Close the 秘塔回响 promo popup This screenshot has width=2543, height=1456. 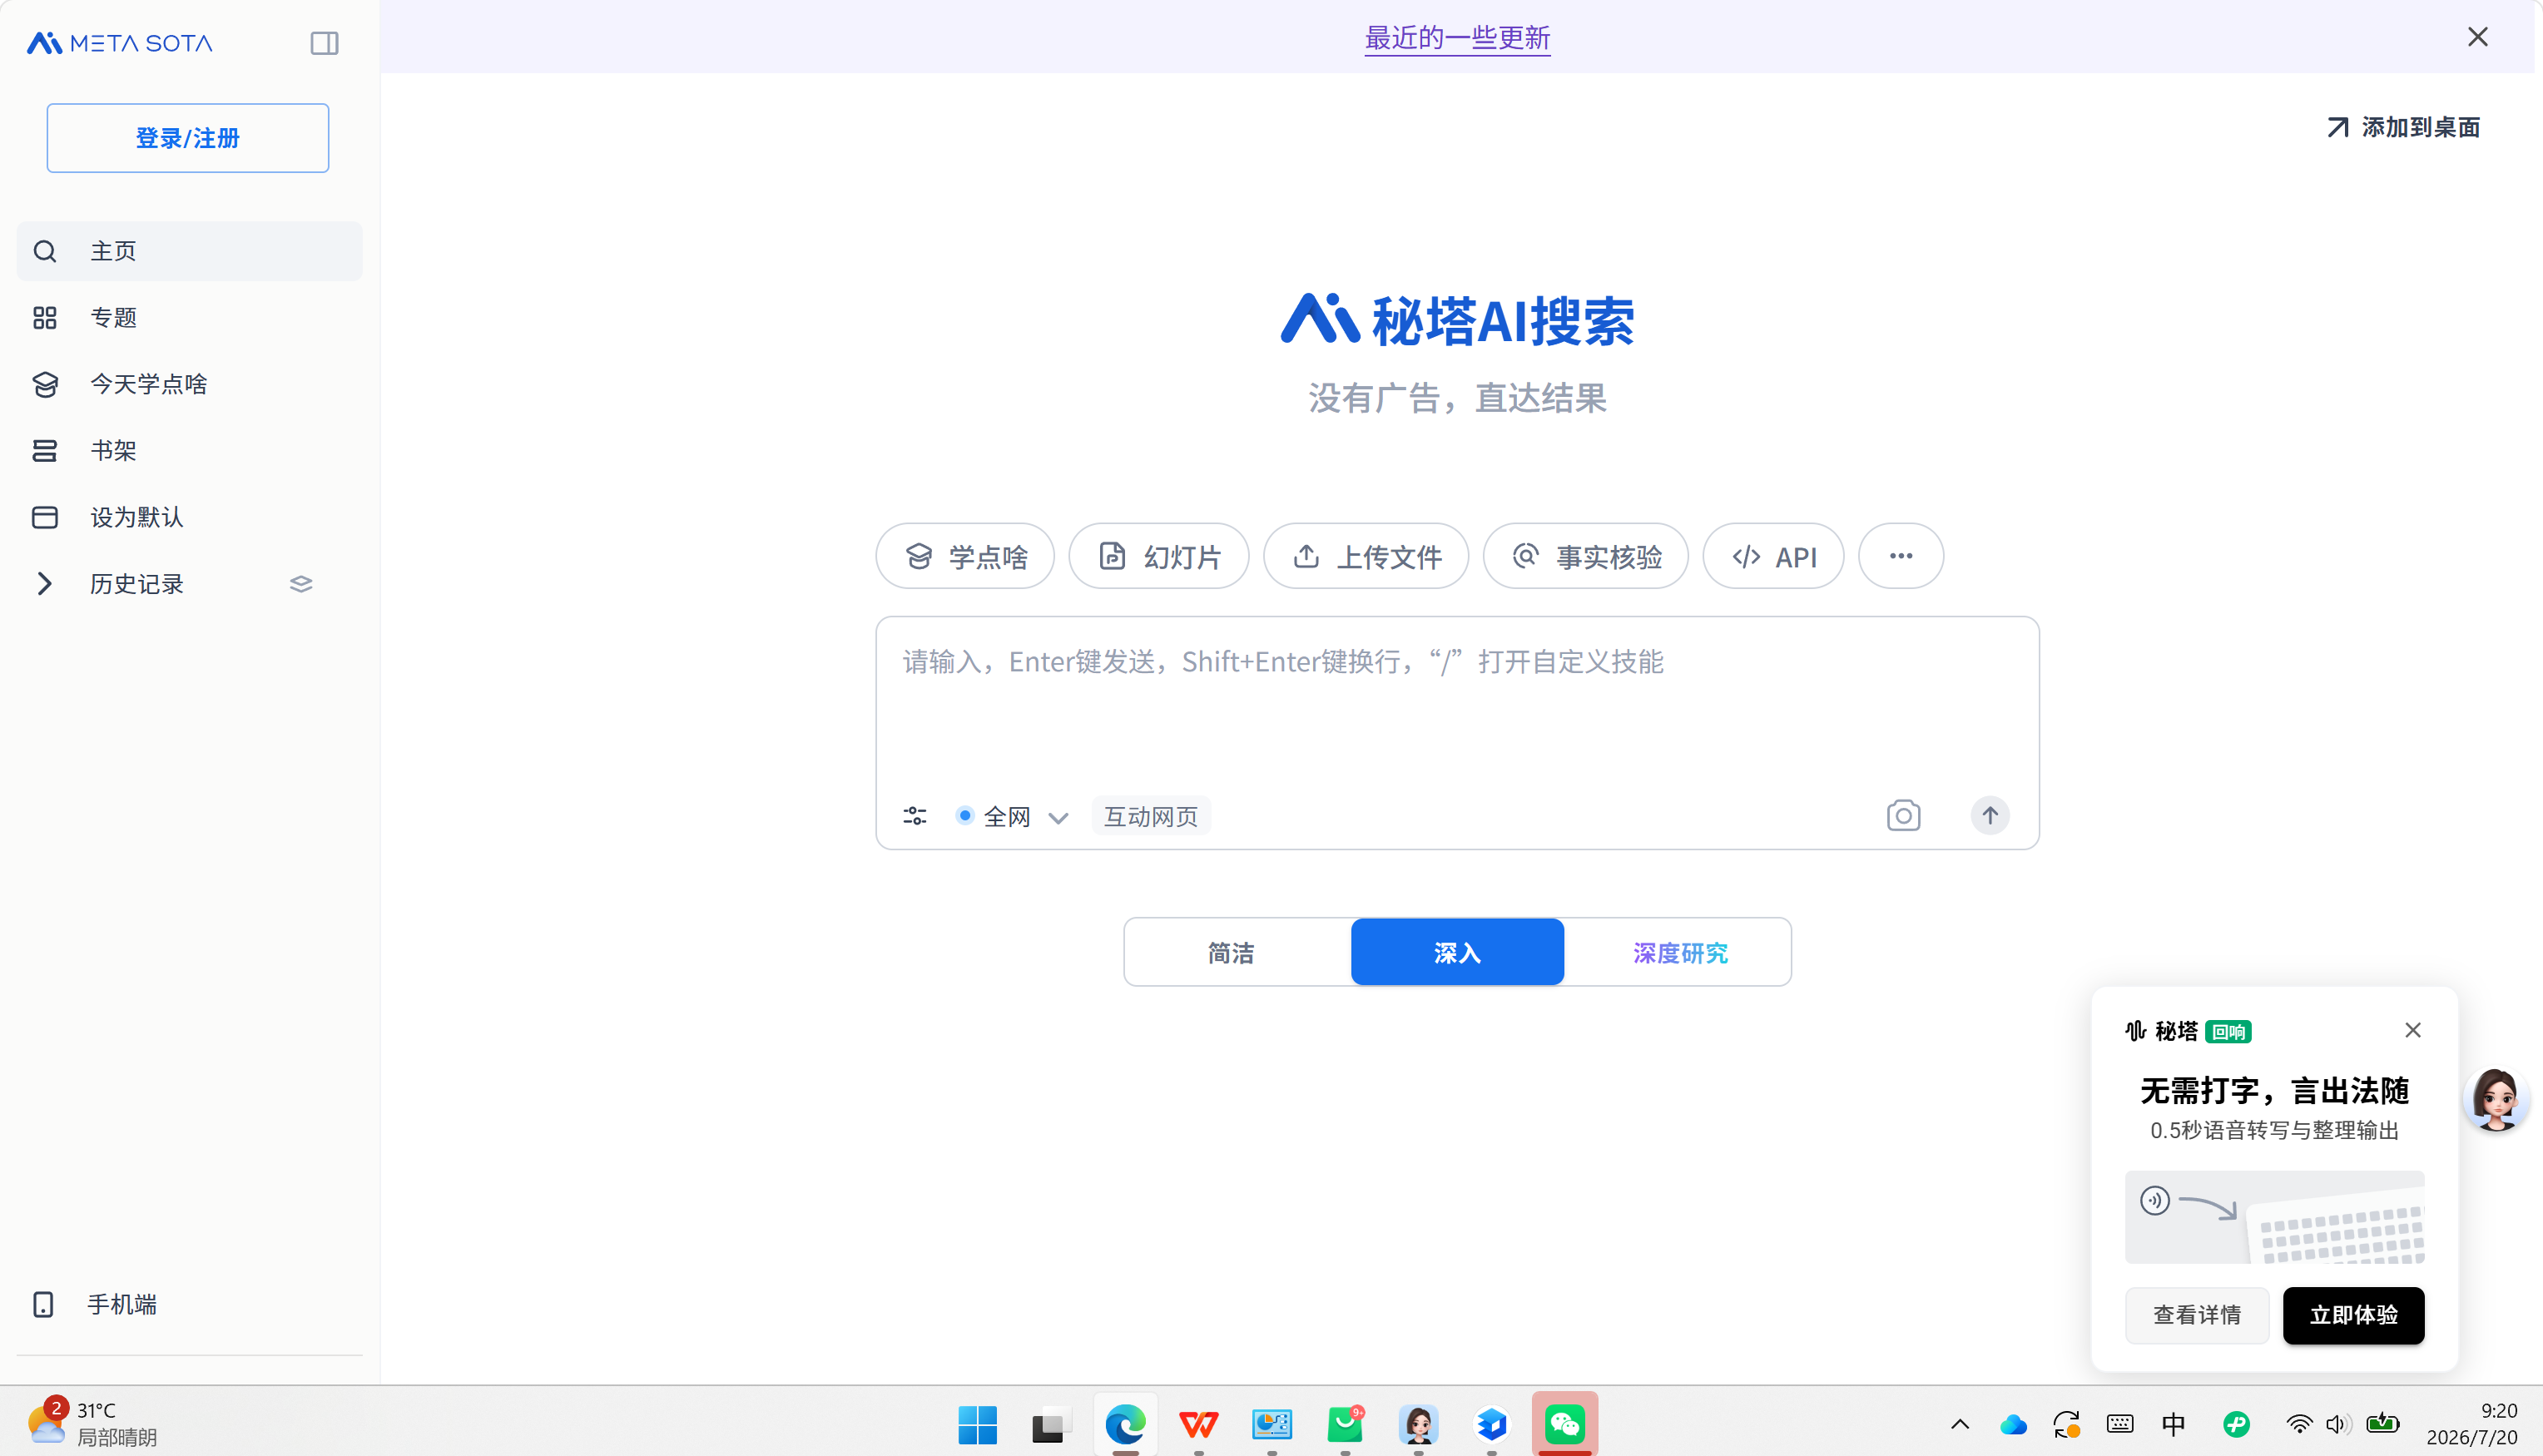click(2413, 1030)
